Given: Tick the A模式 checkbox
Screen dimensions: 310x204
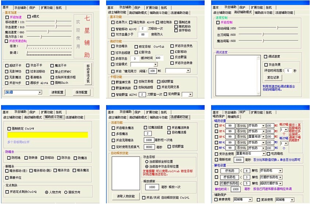Looking at the screenshot, I should [29, 17].
